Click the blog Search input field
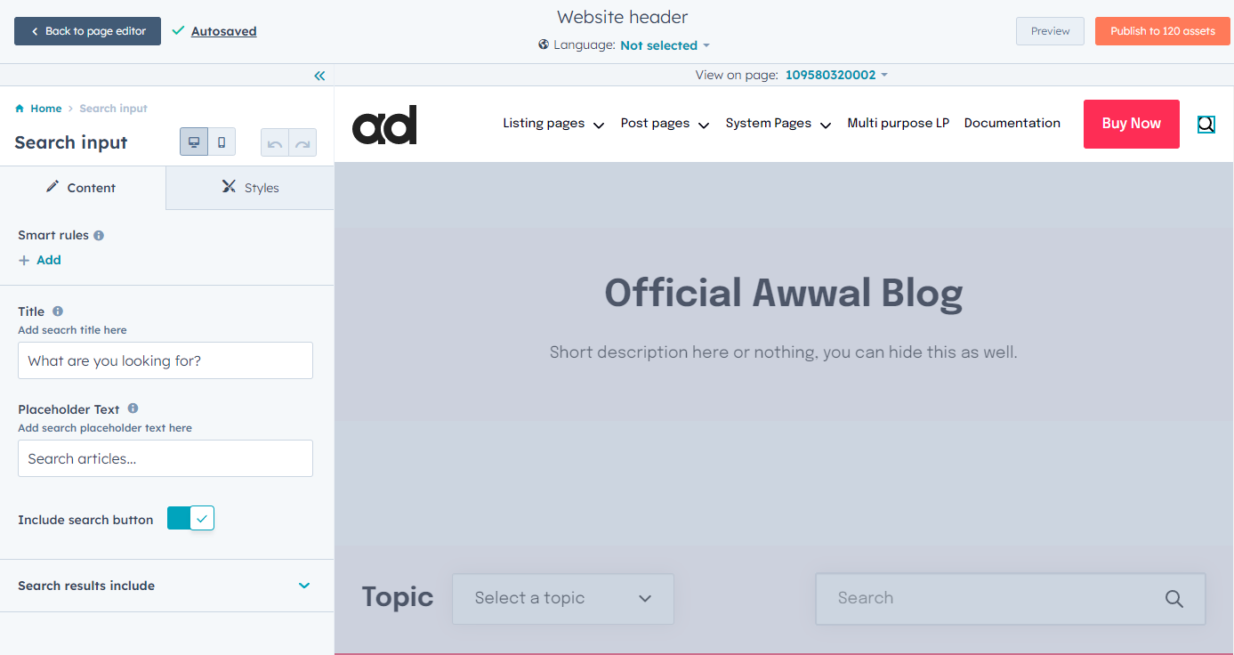 [1011, 599]
